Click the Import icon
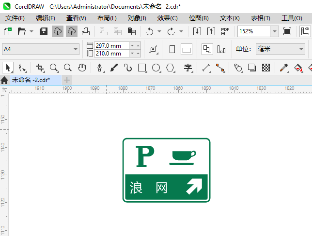Screen dimensions: 312x236 (197, 31)
